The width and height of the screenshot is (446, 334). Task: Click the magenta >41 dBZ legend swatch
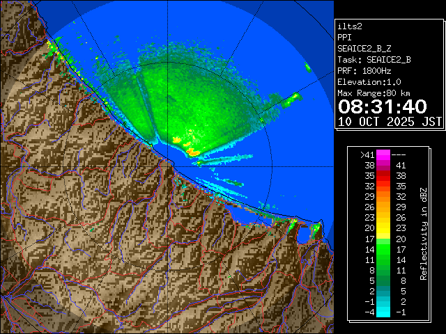[383, 154]
